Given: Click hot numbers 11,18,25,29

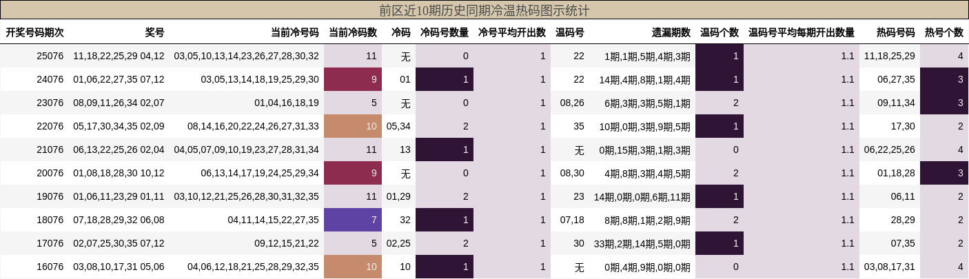Looking at the screenshot, I should [890, 56].
